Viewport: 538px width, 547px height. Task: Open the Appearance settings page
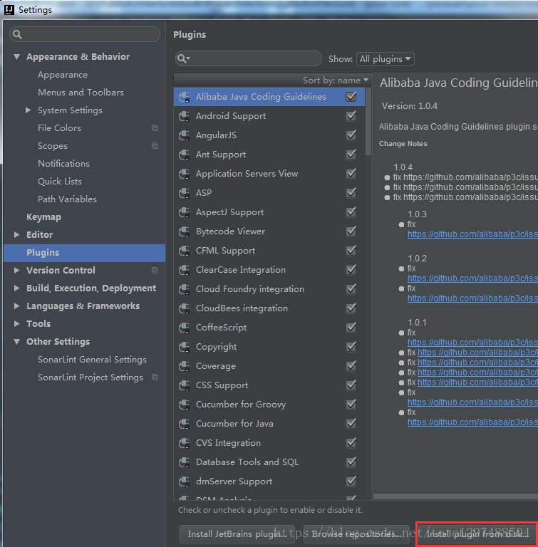[x=63, y=75]
